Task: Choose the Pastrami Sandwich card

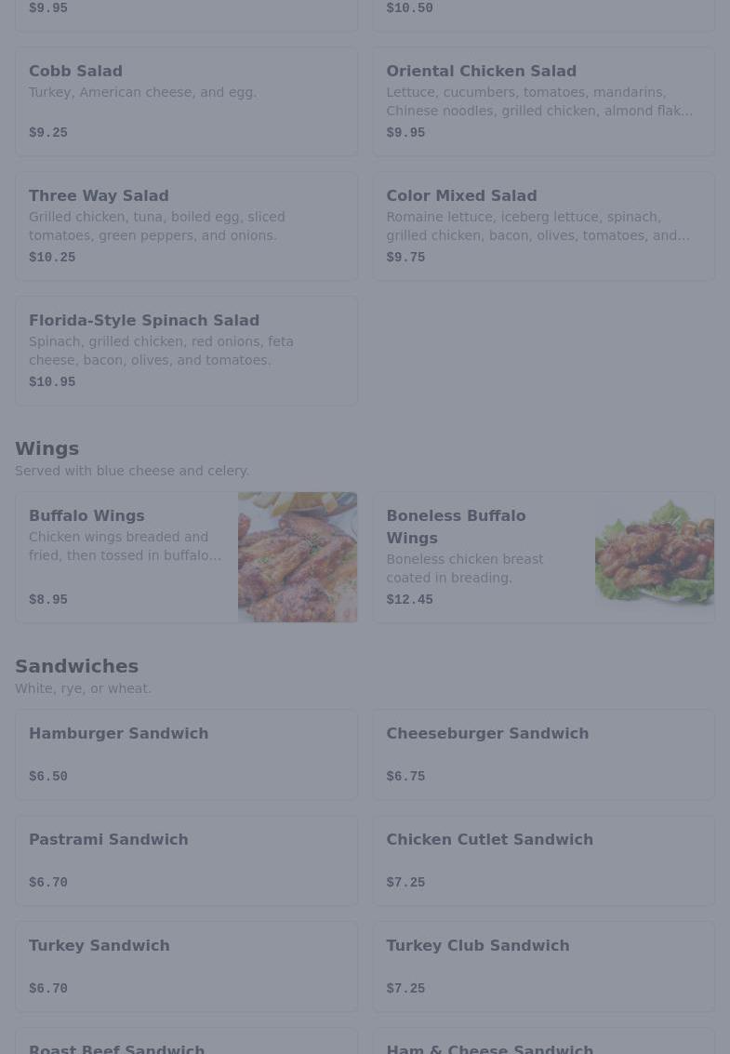Action: (186, 861)
